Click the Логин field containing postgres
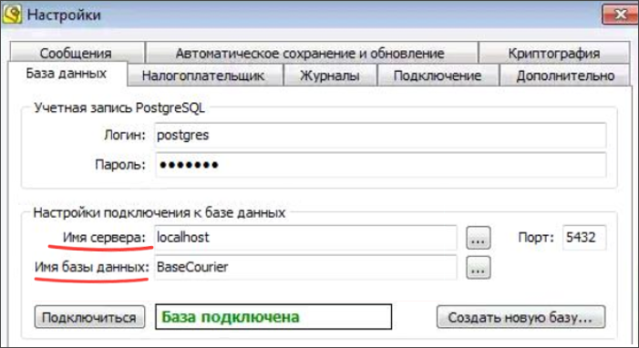The image size is (639, 348). [381, 136]
